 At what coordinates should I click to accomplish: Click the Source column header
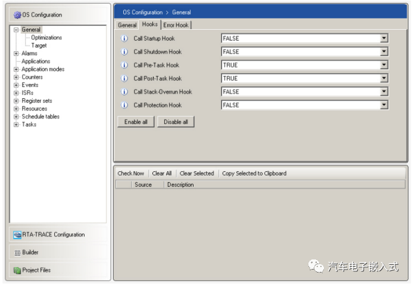click(148, 185)
